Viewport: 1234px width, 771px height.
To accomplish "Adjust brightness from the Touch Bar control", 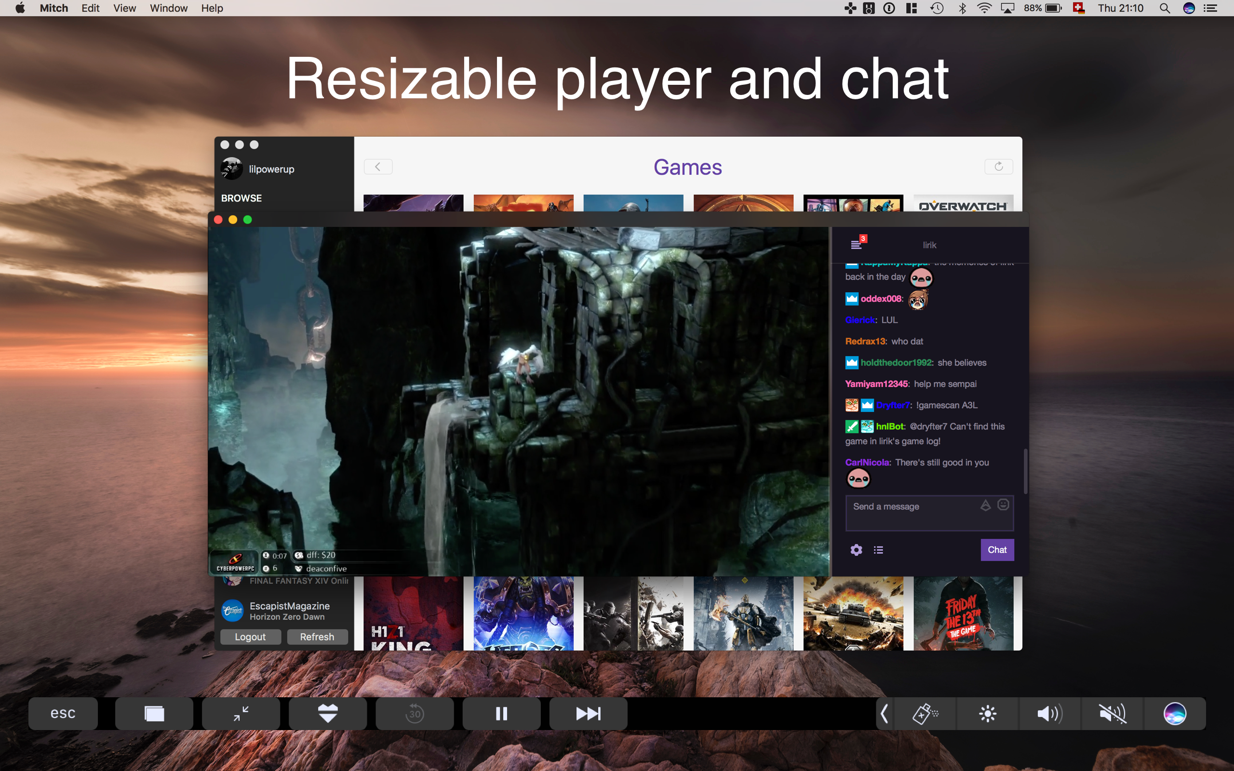I will pos(987,713).
